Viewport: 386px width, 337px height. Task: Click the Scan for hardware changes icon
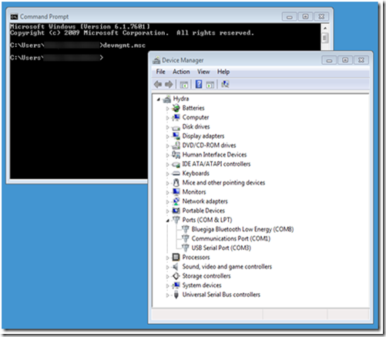pos(225,84)
